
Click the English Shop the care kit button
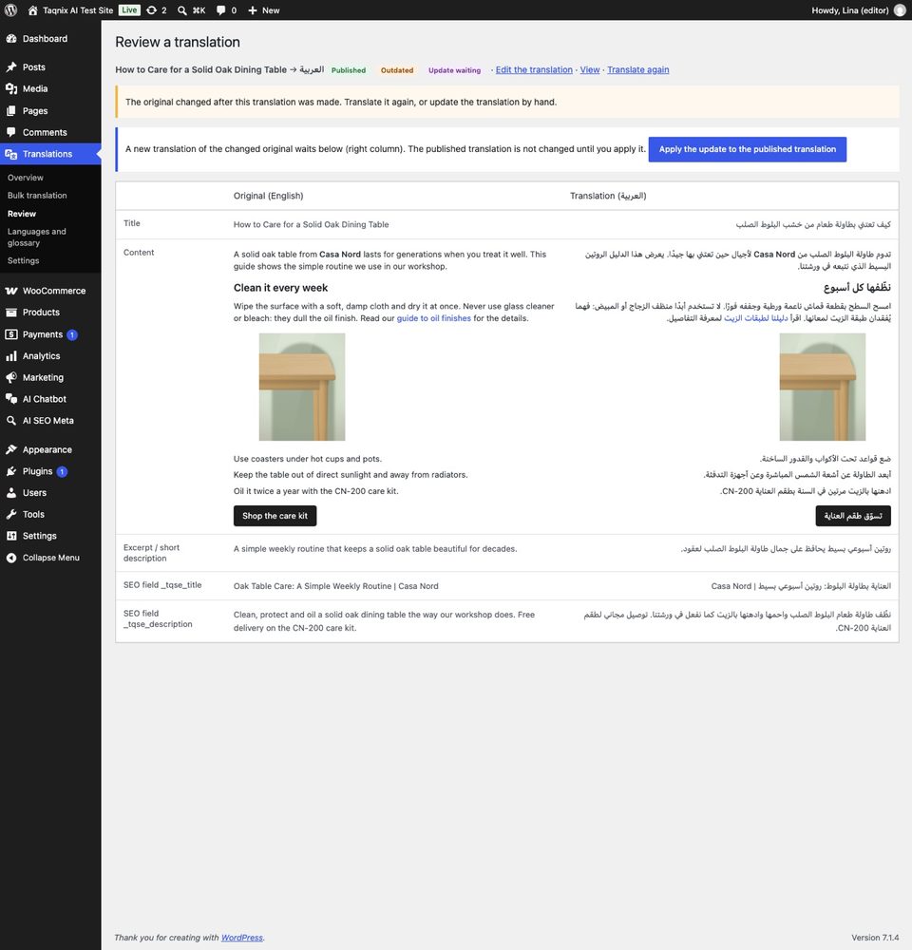coord(275,516)
